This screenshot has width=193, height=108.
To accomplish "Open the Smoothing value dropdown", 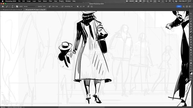I will 75,7.
